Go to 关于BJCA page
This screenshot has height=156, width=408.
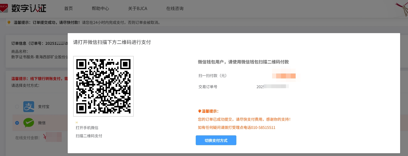coord(138,8)
